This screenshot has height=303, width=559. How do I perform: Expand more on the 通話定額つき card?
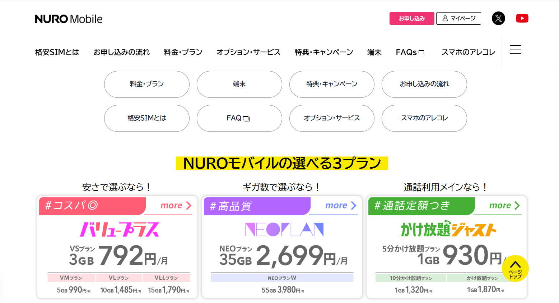[x=504, y=206]
